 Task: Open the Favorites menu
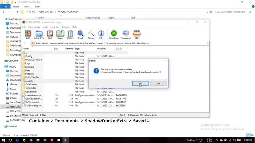point(55,27)
